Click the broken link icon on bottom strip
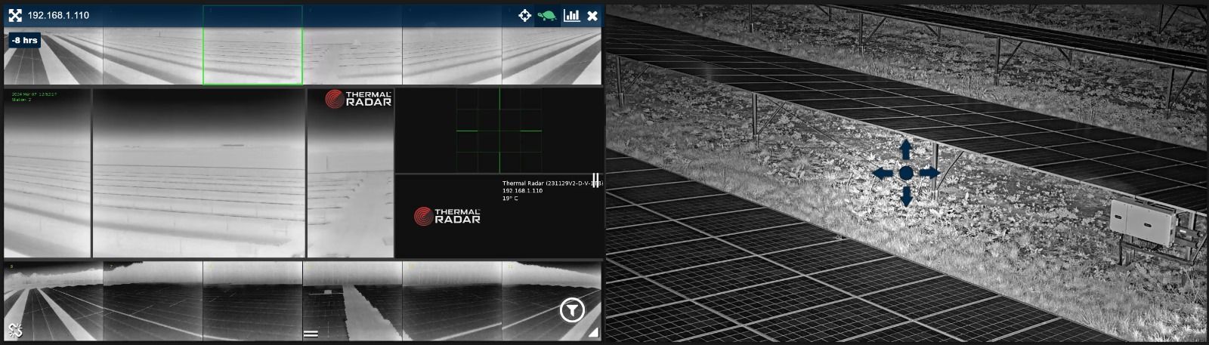The image size is (1209, 345). (x=14, y=329)
